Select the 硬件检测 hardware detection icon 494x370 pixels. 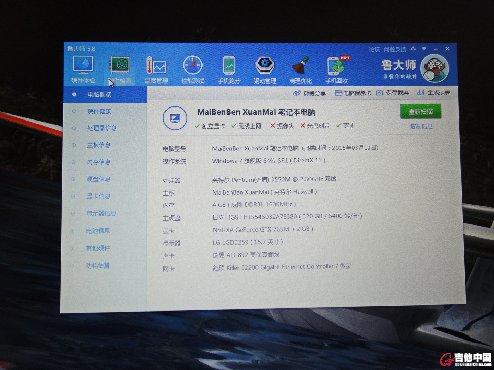click(x=120, y=70)
